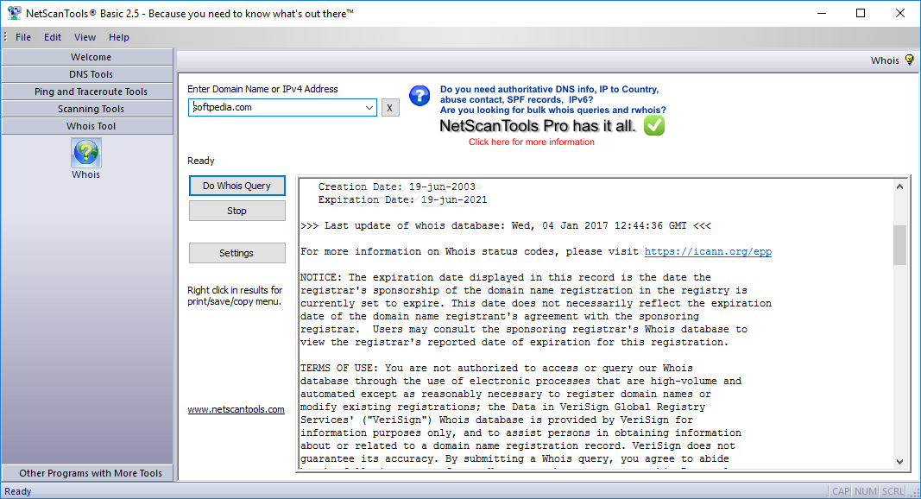Clear the domain field with X button
The image size is (921, 499).
click(x=390, y=108)
